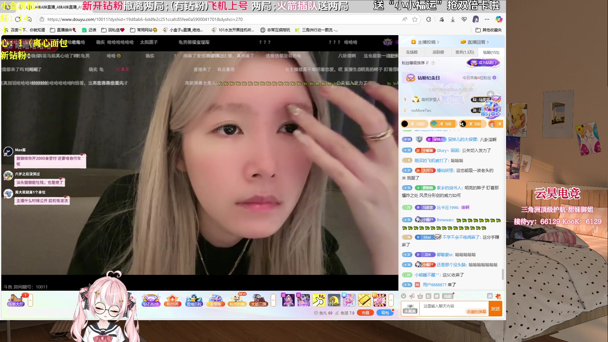Open the 回私信 bookmarks folder

pyautogui.click(x=113, y=30)
